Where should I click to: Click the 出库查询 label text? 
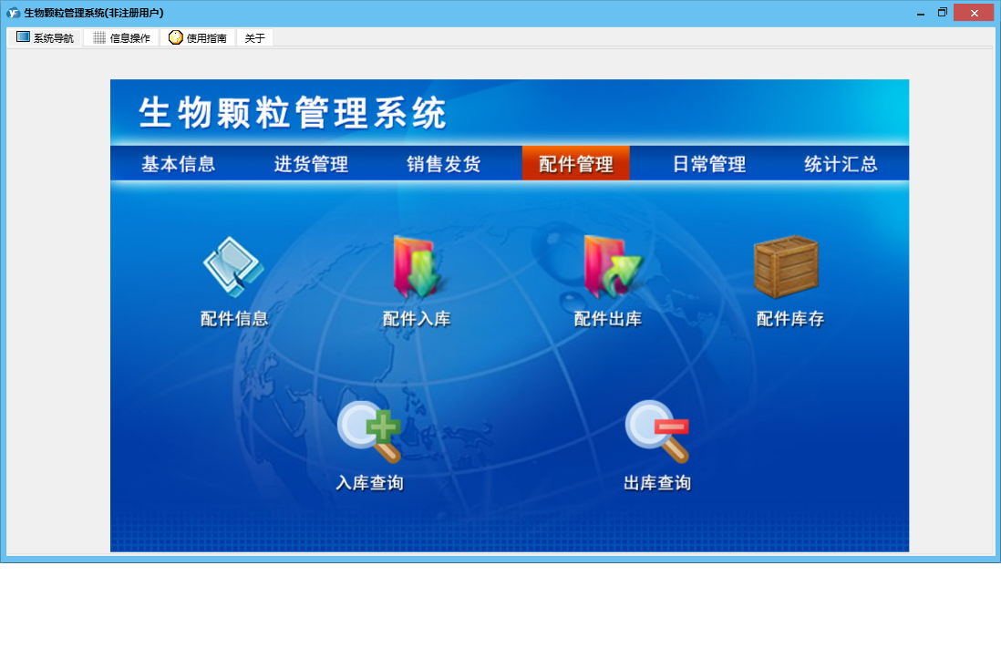pyautogui.click(x=657, y=482)
